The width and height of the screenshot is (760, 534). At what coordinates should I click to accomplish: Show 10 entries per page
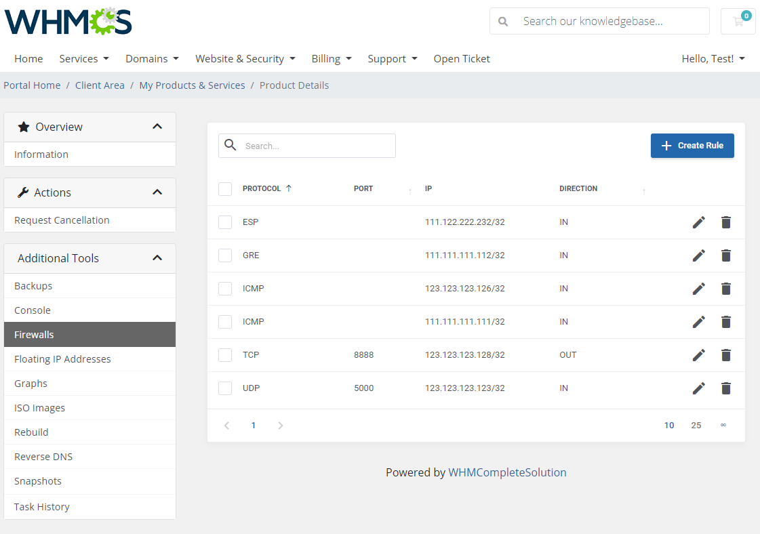[x=669, y=426]
